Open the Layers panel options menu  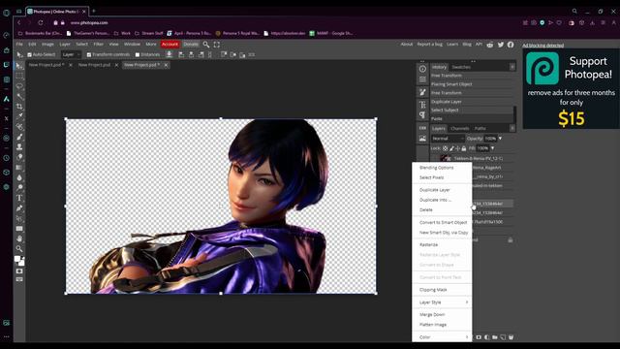click(512, 128)
